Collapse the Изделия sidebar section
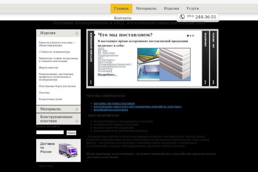 tap(58, 33)
